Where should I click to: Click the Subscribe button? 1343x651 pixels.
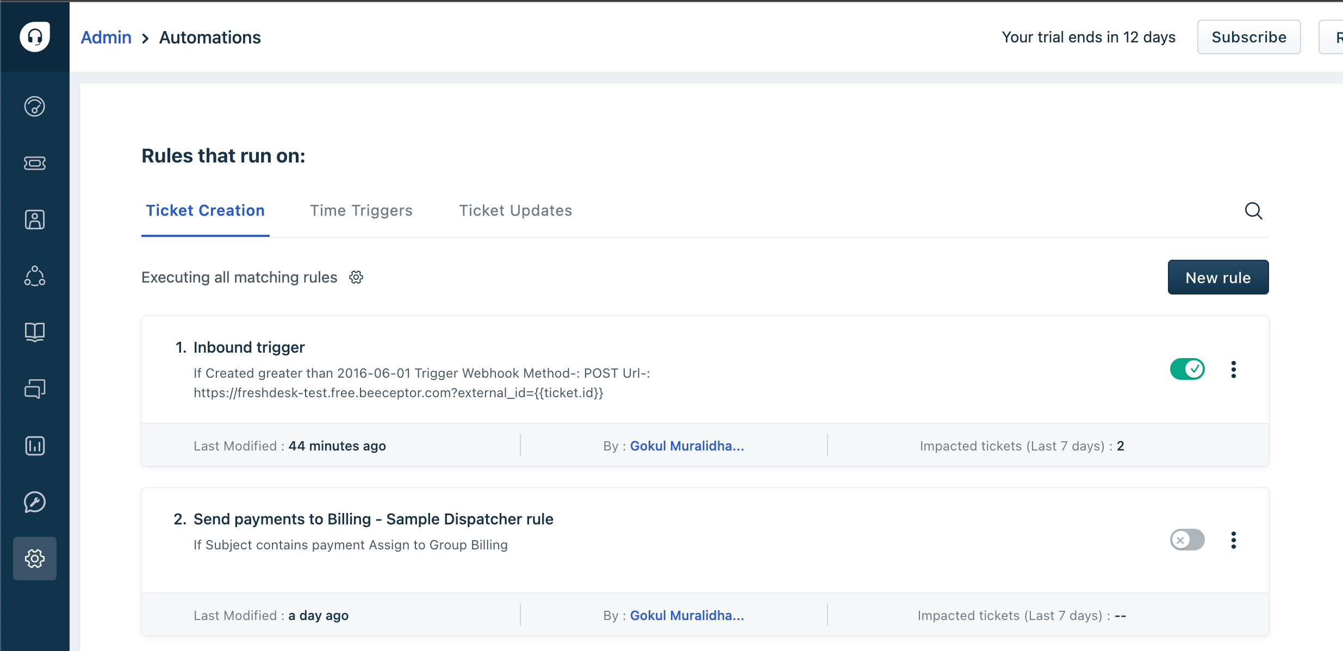(x=1249, y=37)
